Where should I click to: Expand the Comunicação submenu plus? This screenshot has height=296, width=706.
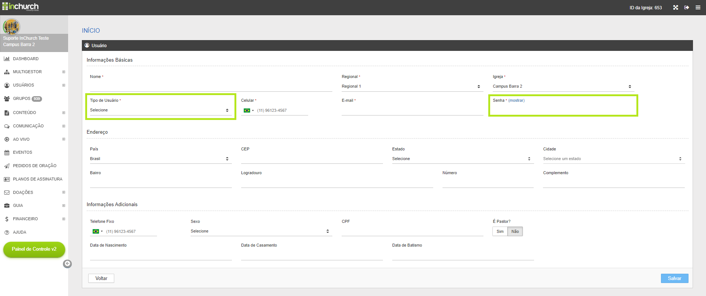point(64,126)
